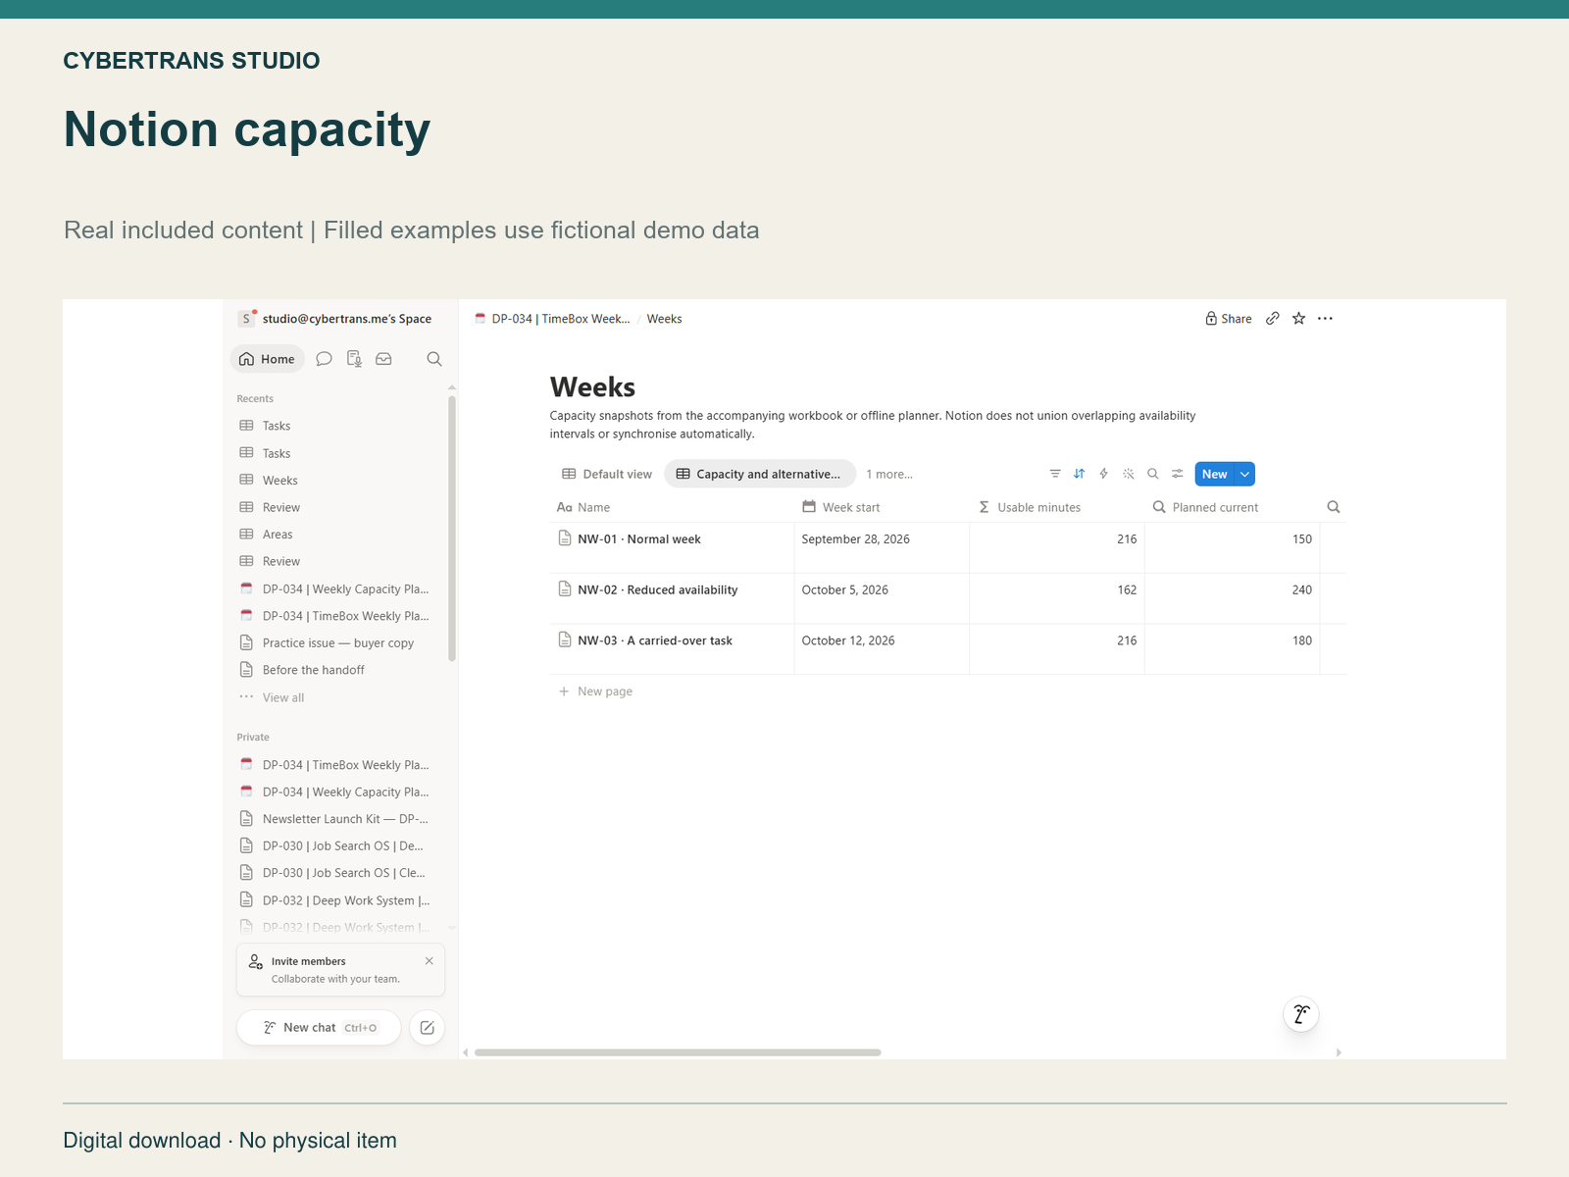Click the compose new page icon beside New chat
This screenshot has width=1569, height=1177.
click(428, 1028)
